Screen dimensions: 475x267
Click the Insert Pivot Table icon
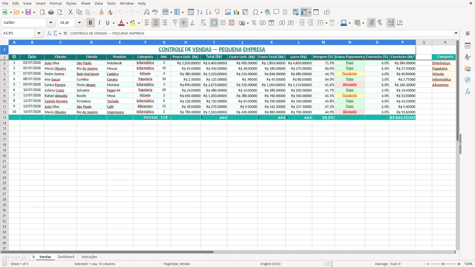[245, 12]
